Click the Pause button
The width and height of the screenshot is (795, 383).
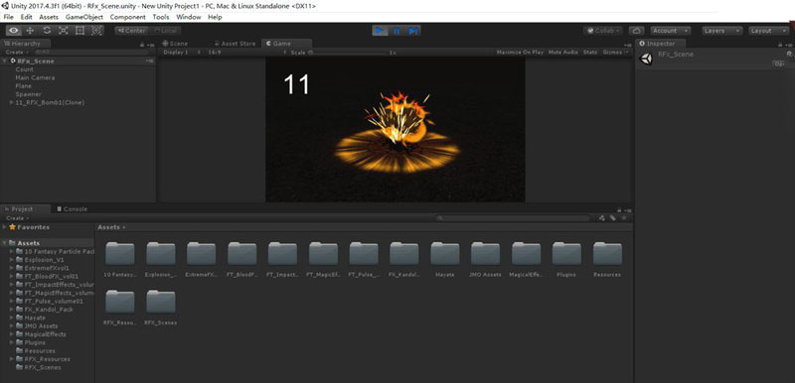[397, 31]
